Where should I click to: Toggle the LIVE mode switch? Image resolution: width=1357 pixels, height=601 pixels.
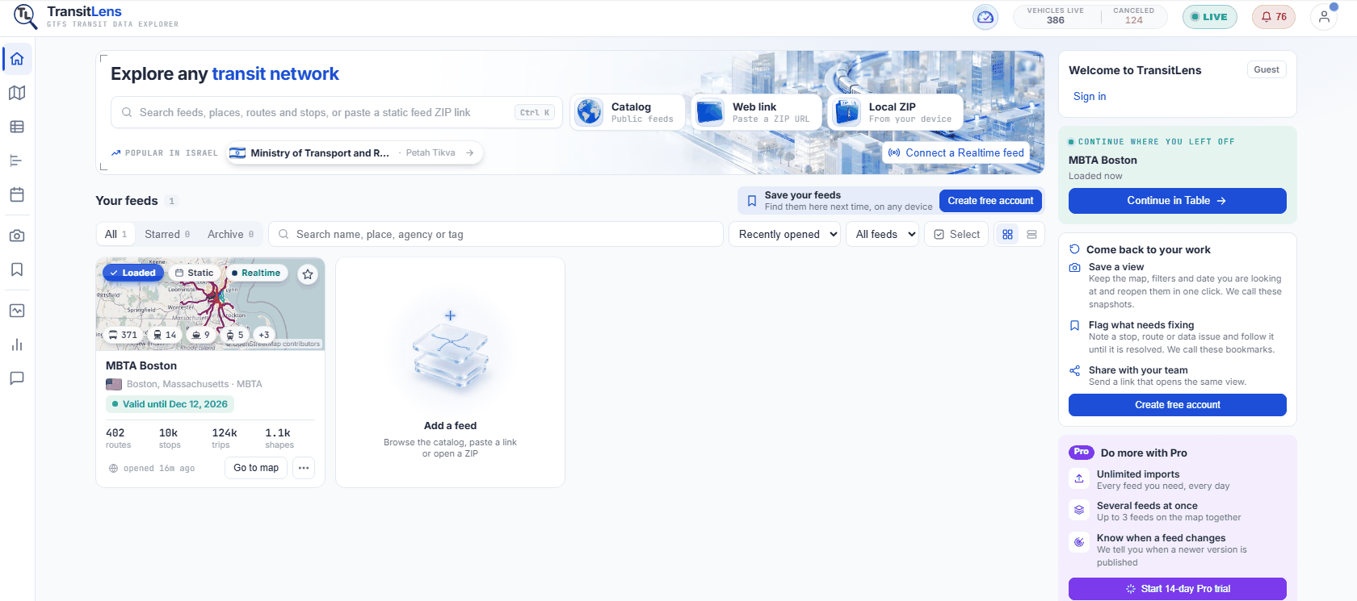1209,17
